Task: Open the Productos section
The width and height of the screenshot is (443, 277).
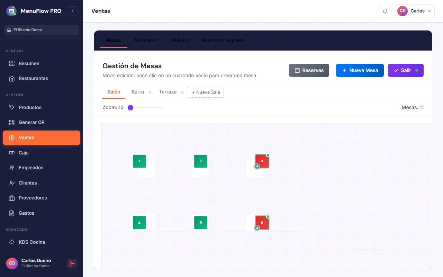Action: point(42,107)
